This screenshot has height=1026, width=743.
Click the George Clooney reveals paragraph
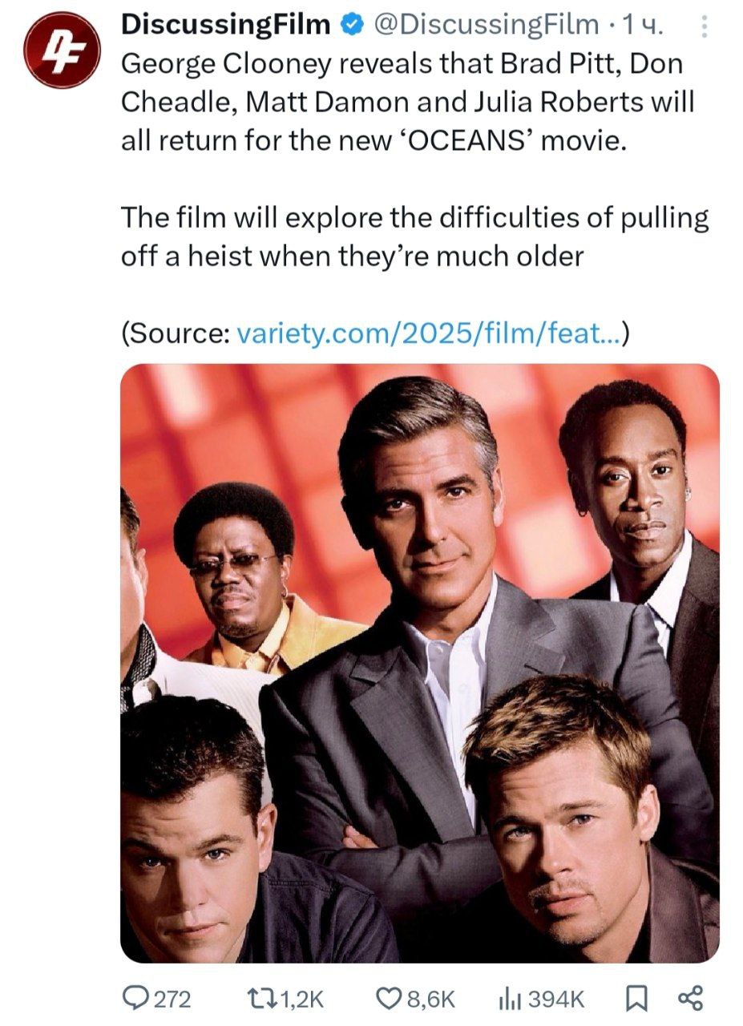pos(408,103)
